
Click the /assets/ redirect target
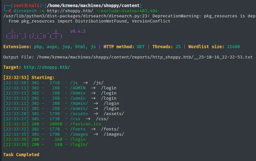tap(114, 114)
